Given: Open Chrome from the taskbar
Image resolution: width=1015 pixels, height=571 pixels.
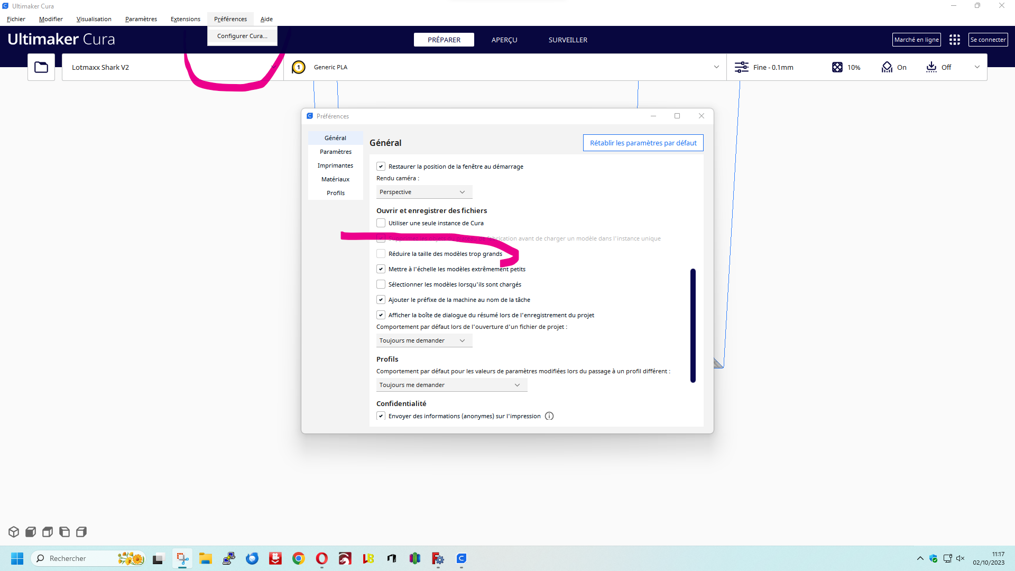Looking at the screenshot, I should point(299,558).
